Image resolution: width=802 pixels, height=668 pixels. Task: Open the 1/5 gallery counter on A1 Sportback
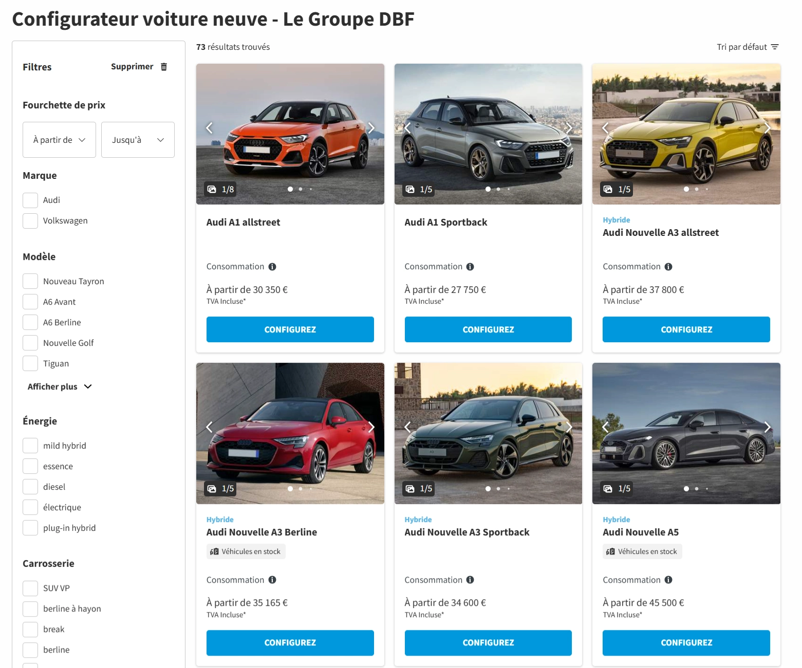pos(419,189)
